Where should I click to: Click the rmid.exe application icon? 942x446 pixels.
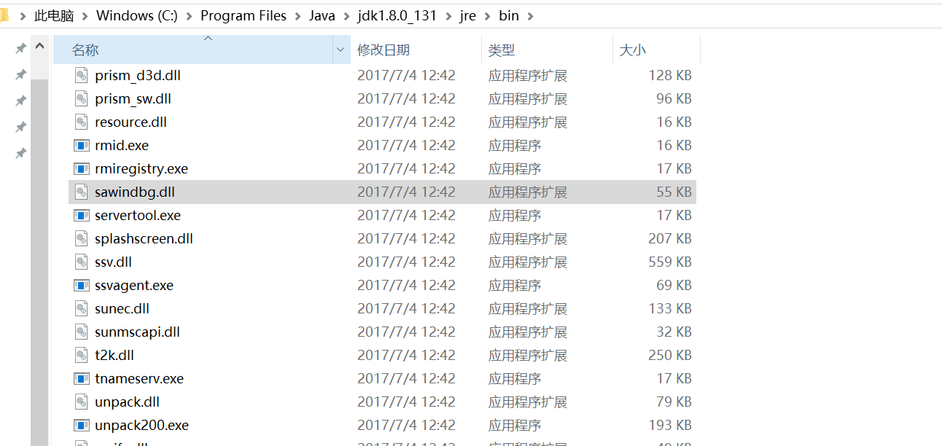80,145
